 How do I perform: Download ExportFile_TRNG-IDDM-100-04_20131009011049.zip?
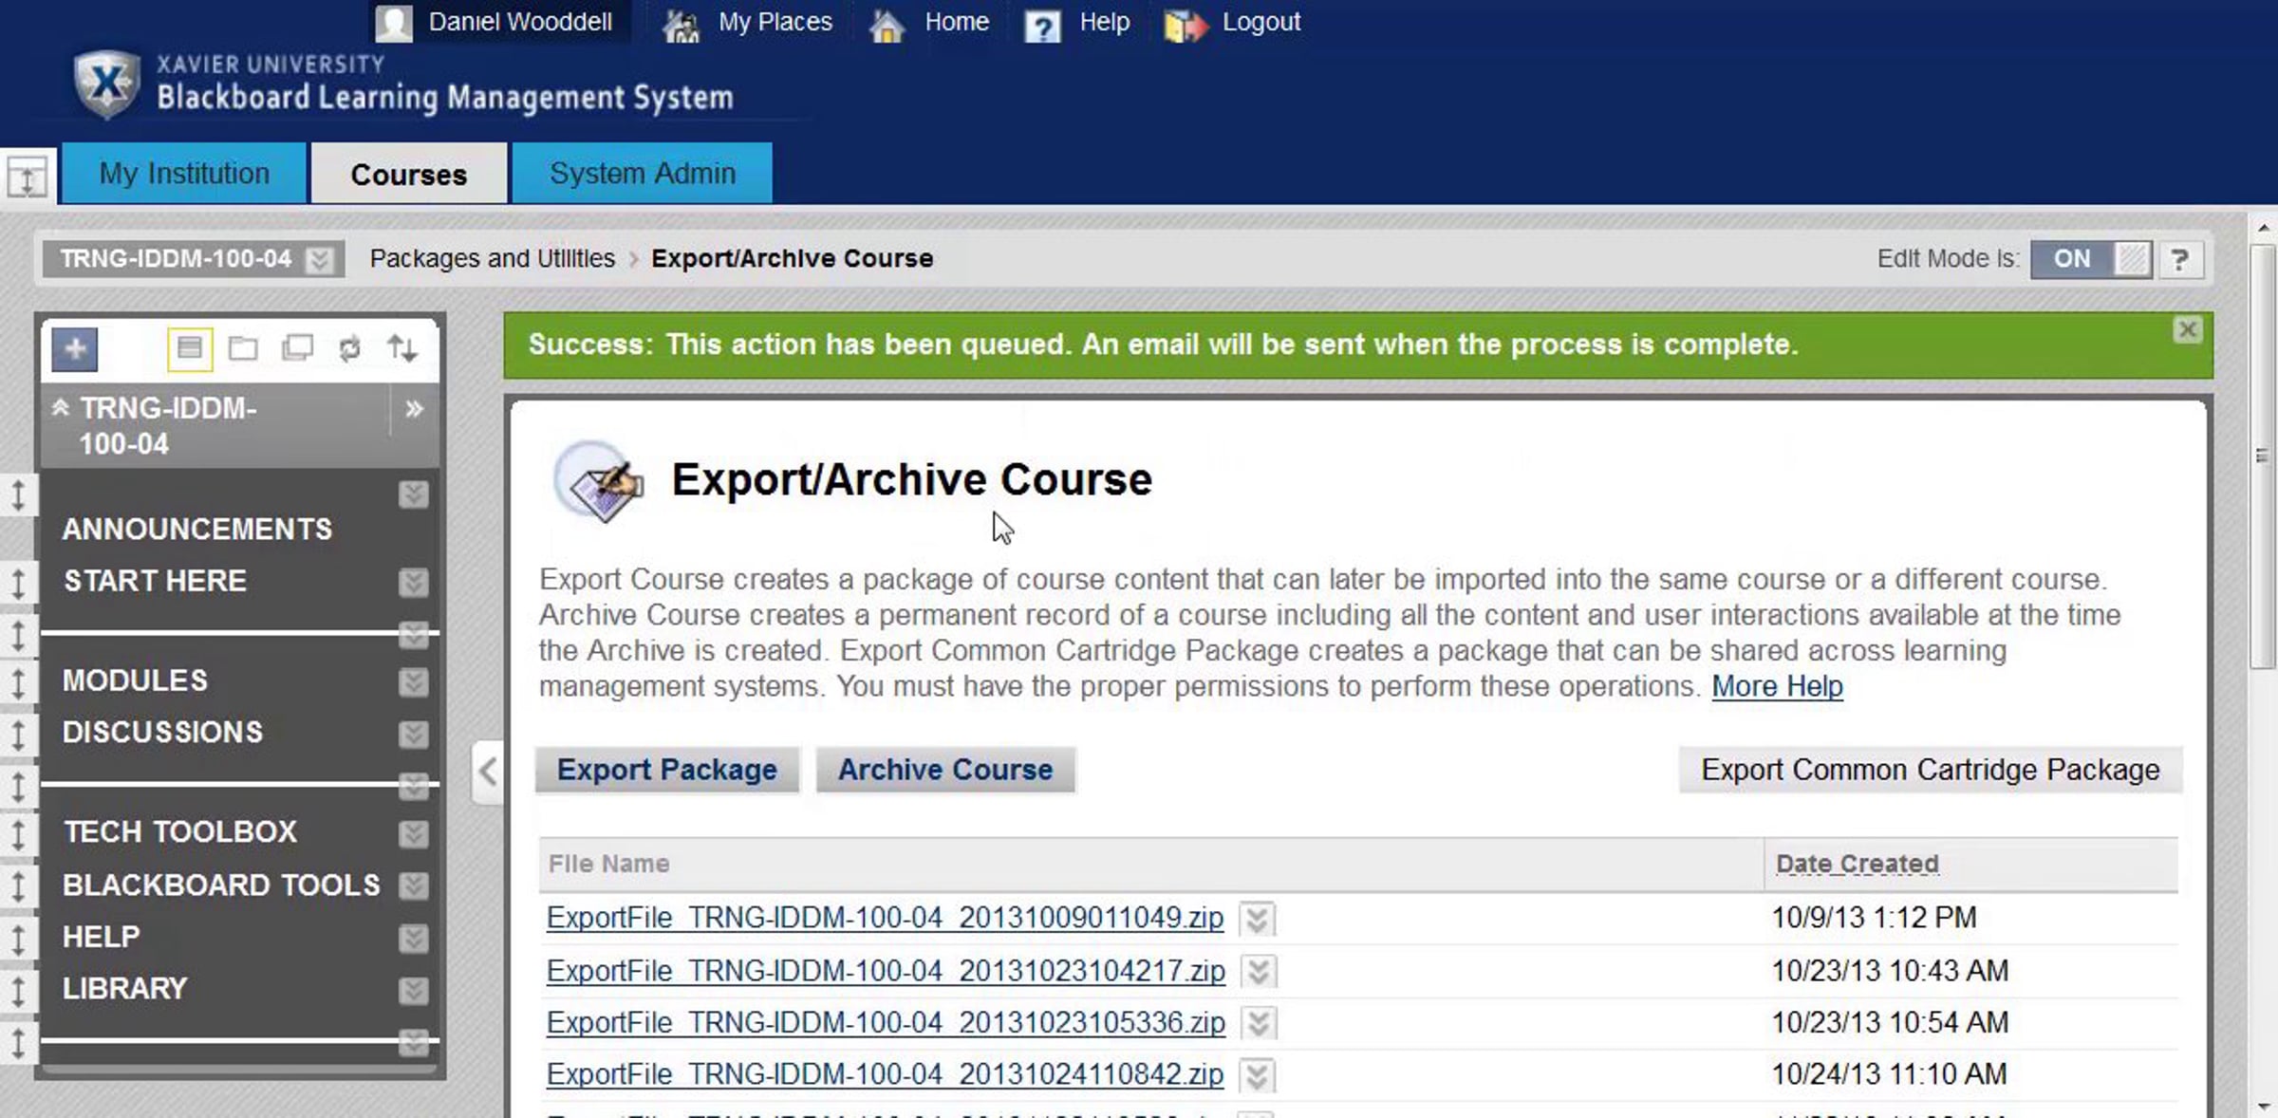click(886, 918)
